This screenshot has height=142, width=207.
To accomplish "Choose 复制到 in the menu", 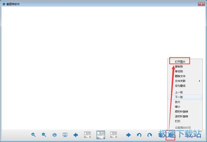I will tap(185, 66).
